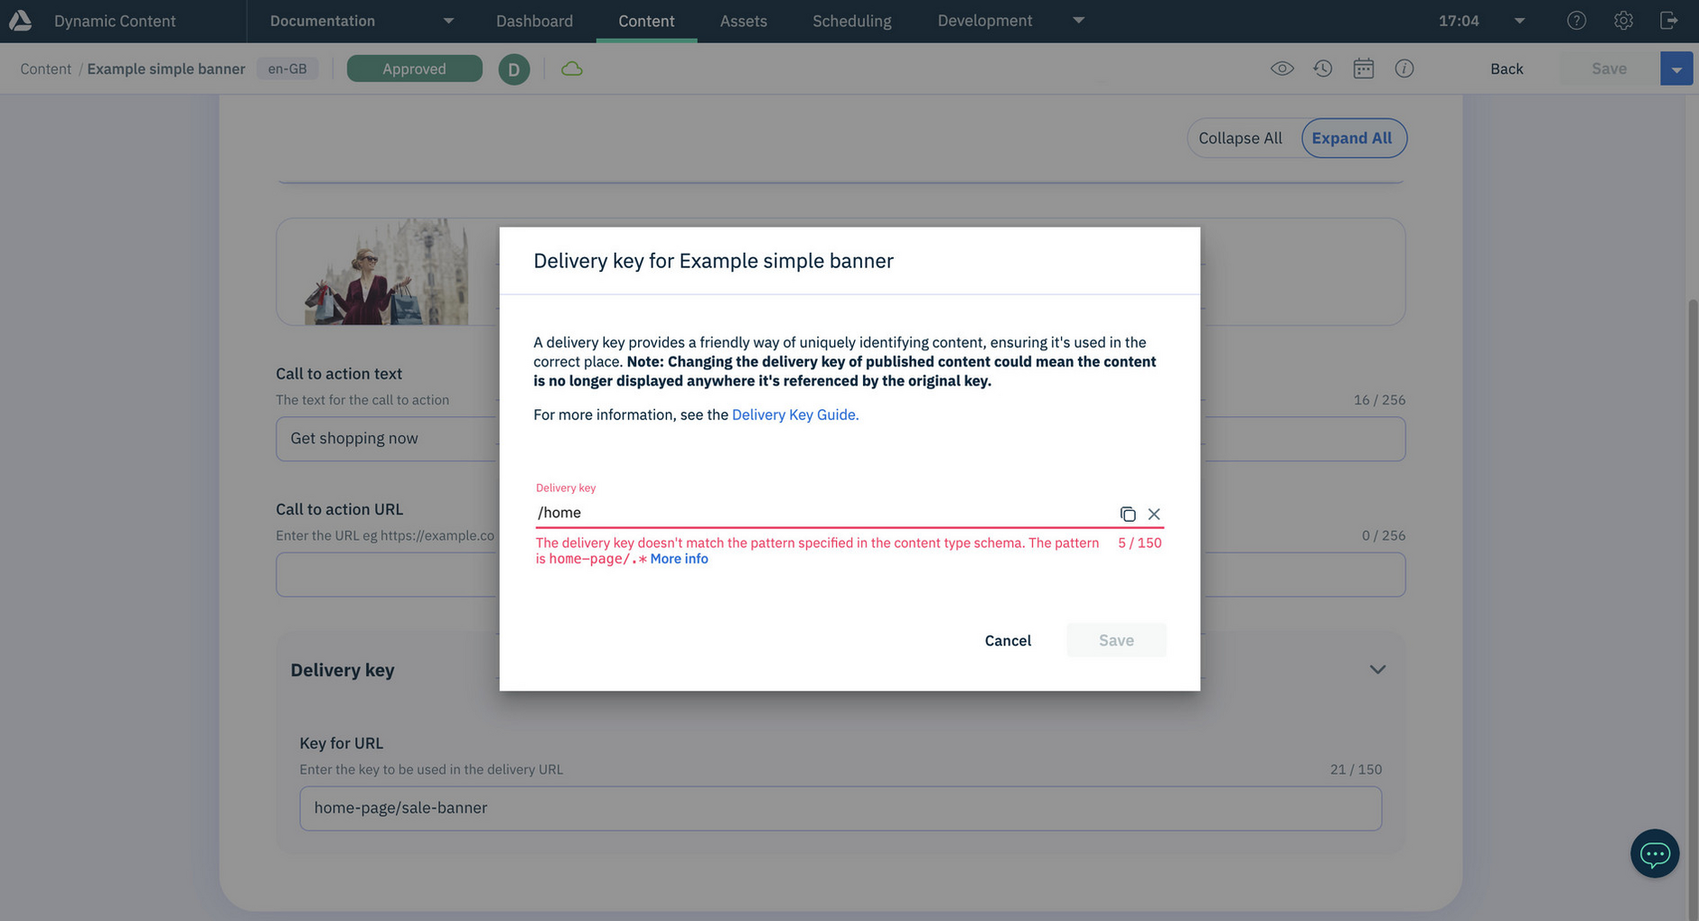Click the en-GB locale badge
Viewport: 1699px width, 921px height.
coord(287,69)
